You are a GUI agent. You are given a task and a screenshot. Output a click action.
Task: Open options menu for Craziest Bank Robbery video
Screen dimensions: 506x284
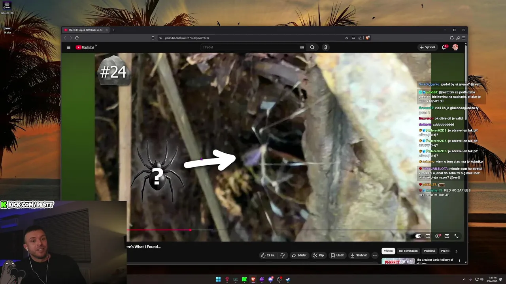tap(459, 260)
